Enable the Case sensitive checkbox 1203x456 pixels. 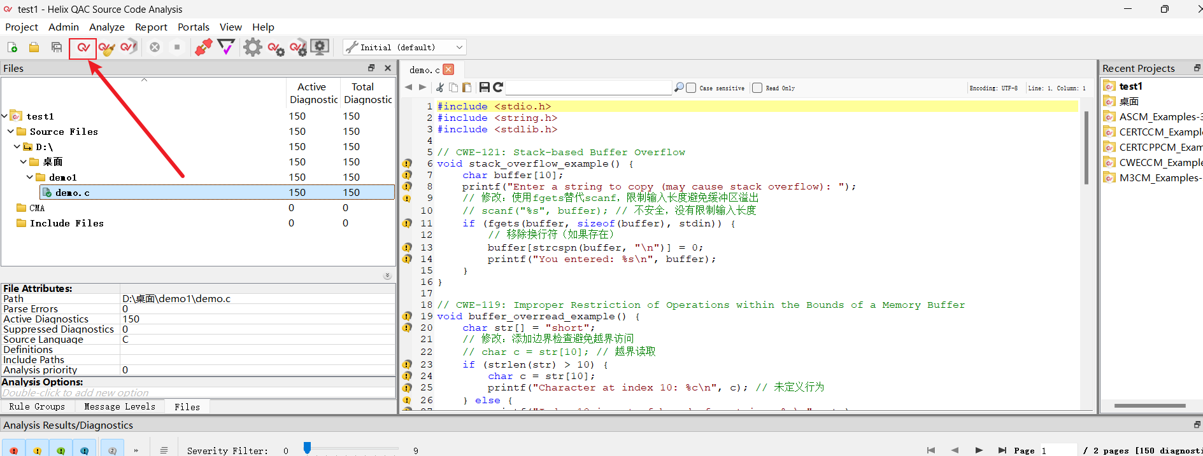691,88
